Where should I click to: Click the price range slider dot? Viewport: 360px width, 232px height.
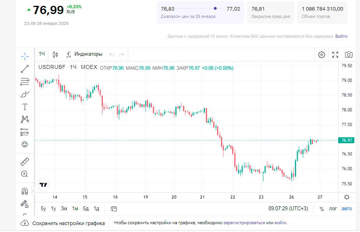[x=215, y=9]
